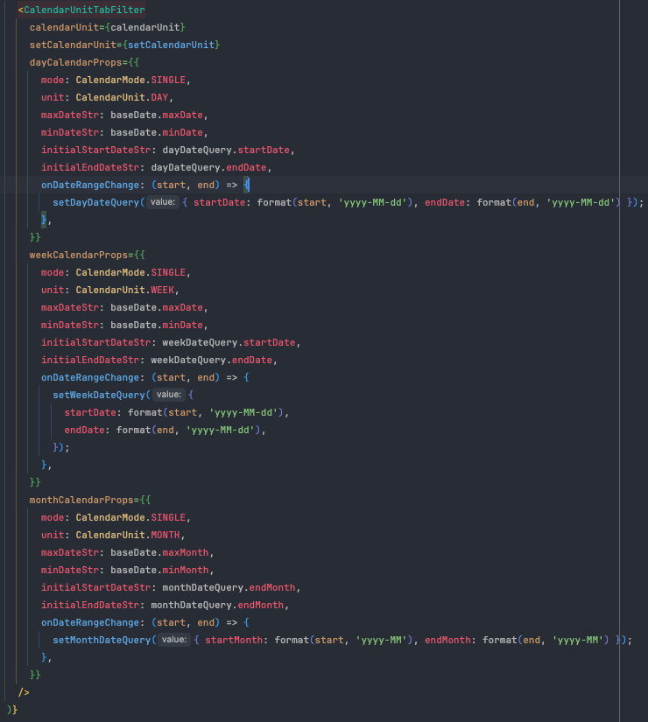Click the value: hint after setMonthDateQuery
This screenshot has height=722, width=648.
174,639
